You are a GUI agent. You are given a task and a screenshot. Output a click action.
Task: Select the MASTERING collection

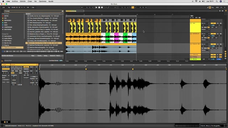pyautogui.click(x=7, y=30)
